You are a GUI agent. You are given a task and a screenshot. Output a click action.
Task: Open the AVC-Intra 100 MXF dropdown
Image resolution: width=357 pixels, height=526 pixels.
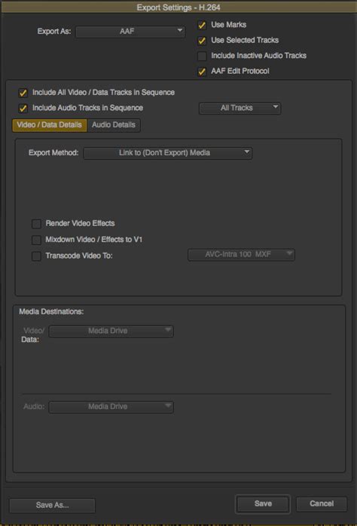tap(241, 255)
